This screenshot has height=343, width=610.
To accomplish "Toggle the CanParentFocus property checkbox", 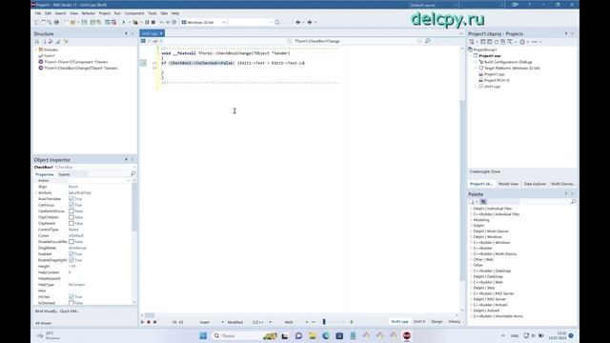I will coord(71,212).
